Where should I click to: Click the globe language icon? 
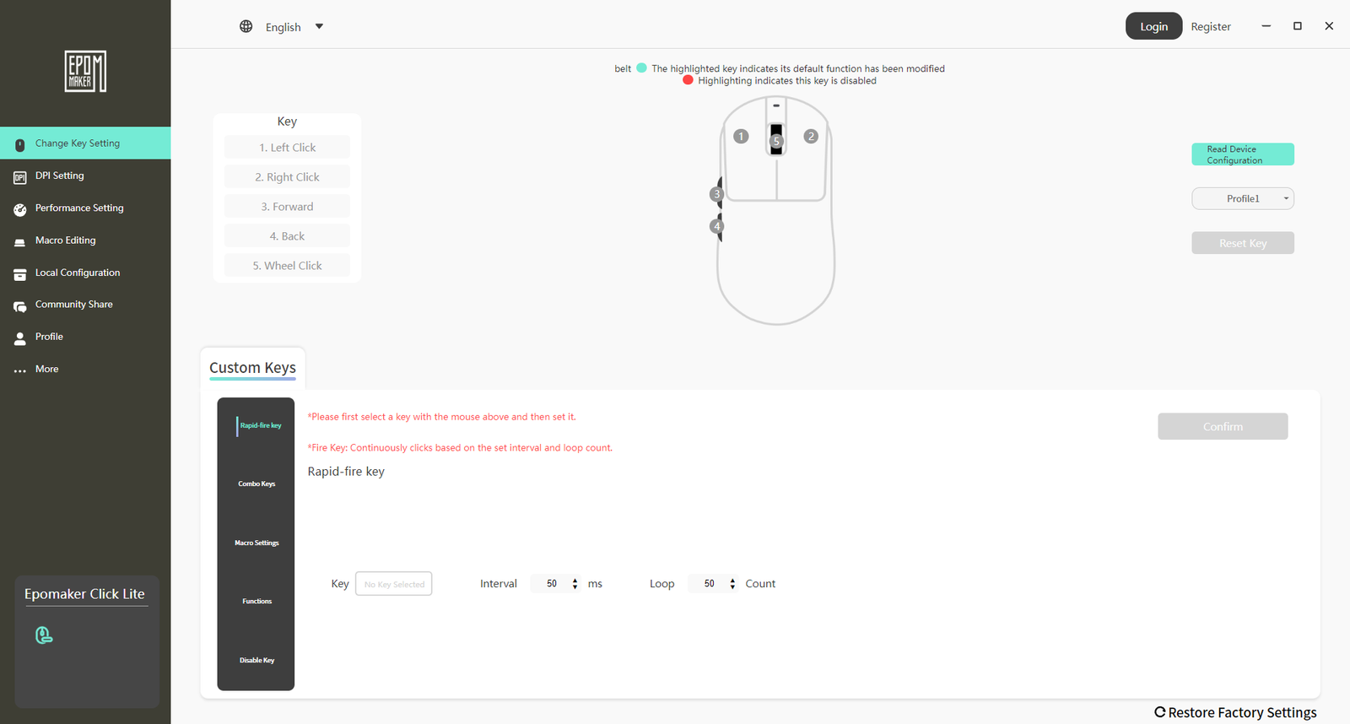tap(246, 26)
